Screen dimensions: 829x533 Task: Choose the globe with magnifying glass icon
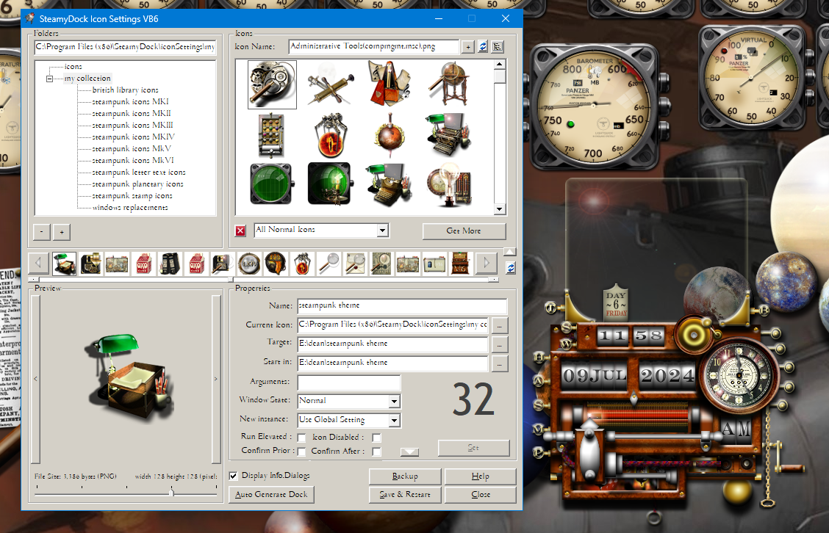[x=448, y=83]
